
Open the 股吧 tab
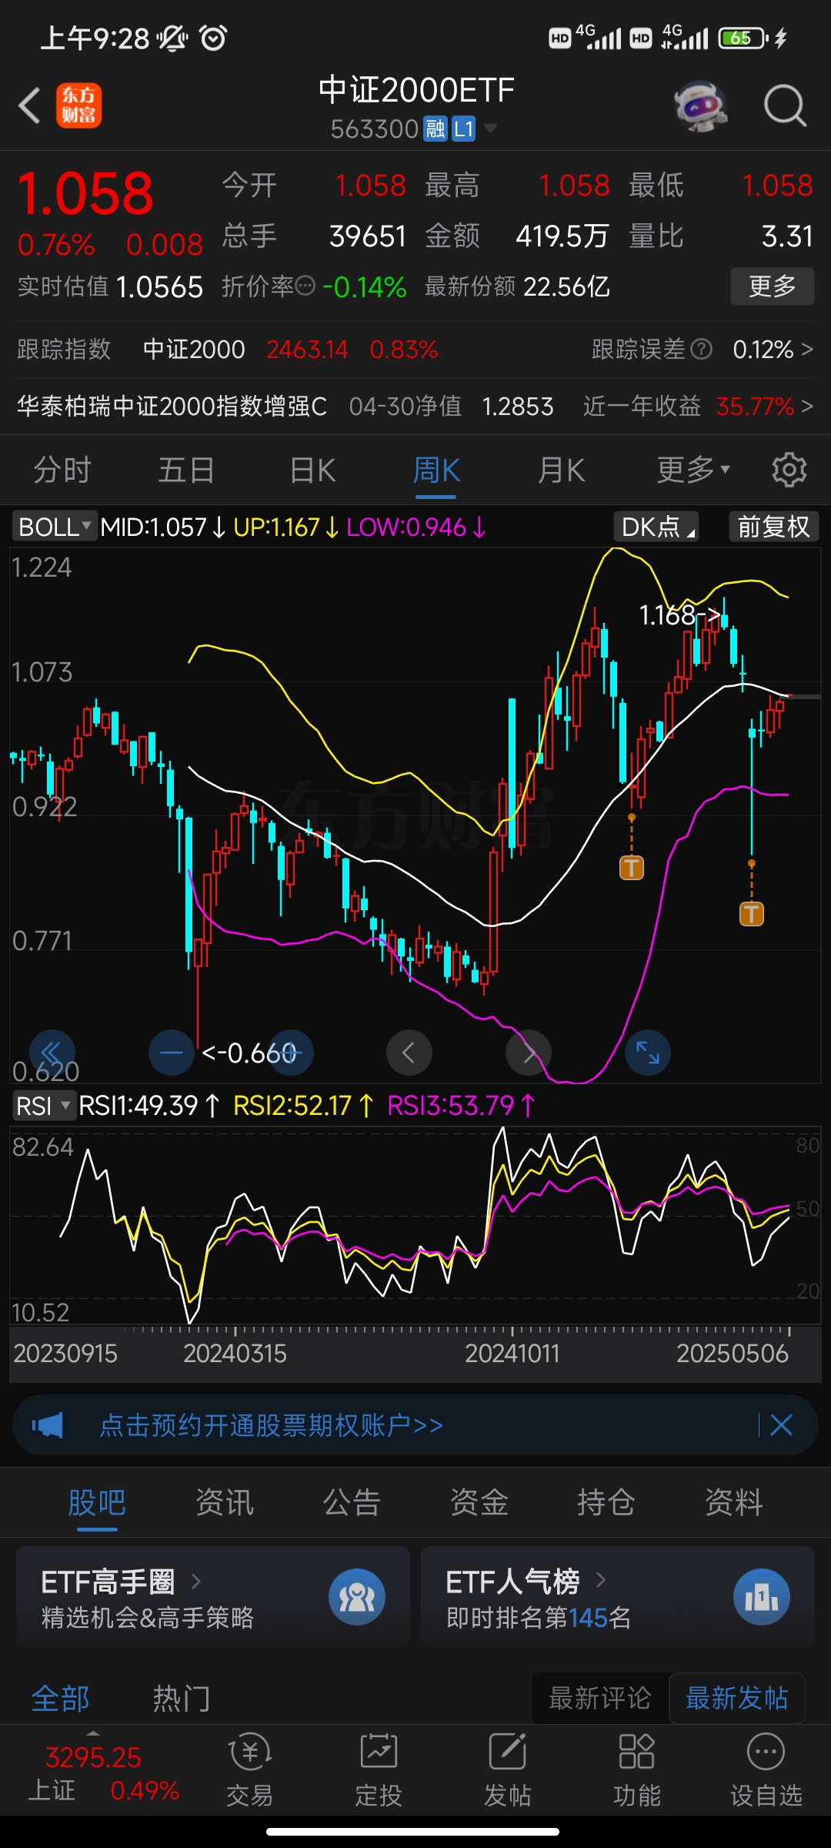[x=97, y=1502]
